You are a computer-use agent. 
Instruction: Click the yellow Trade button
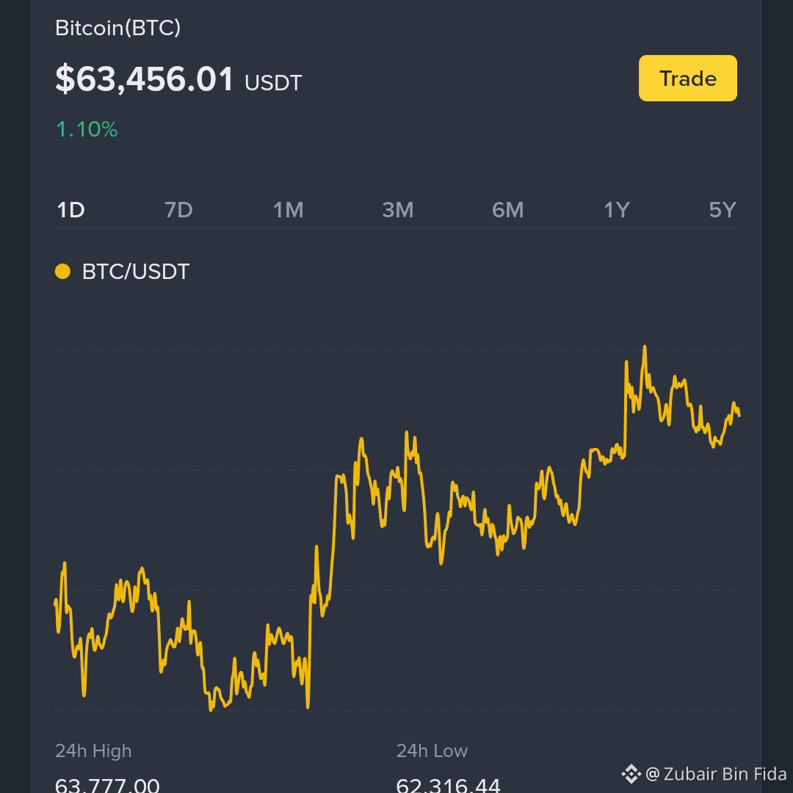tap(688, 79)
